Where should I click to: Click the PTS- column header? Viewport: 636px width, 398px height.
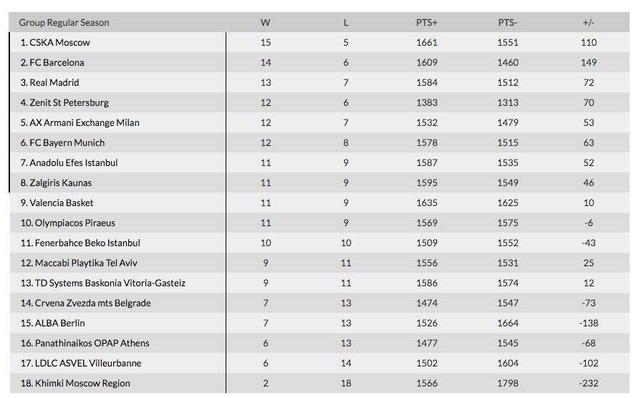507,22
